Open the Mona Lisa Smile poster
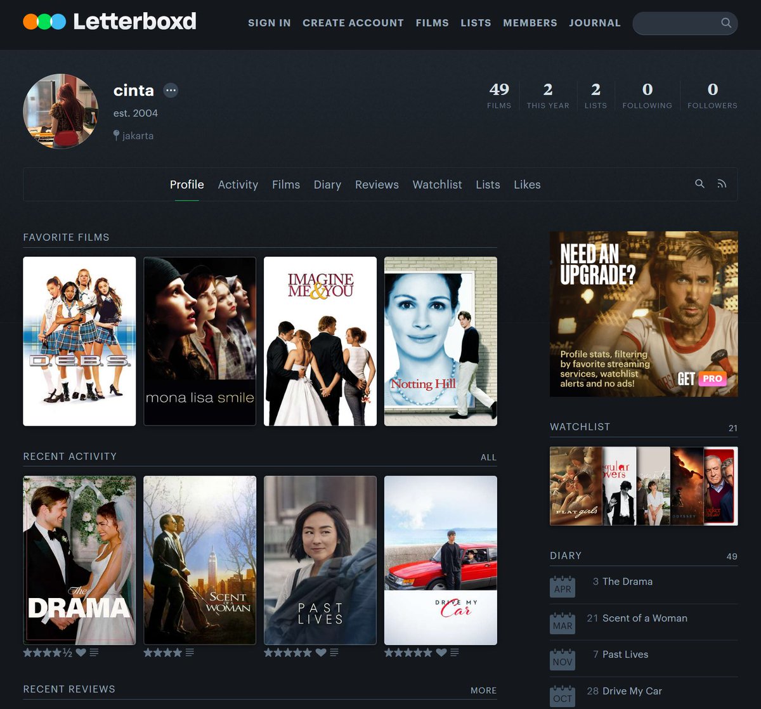Image resolution: width=761 pixels, height=709 pixels. pos(200,341)
